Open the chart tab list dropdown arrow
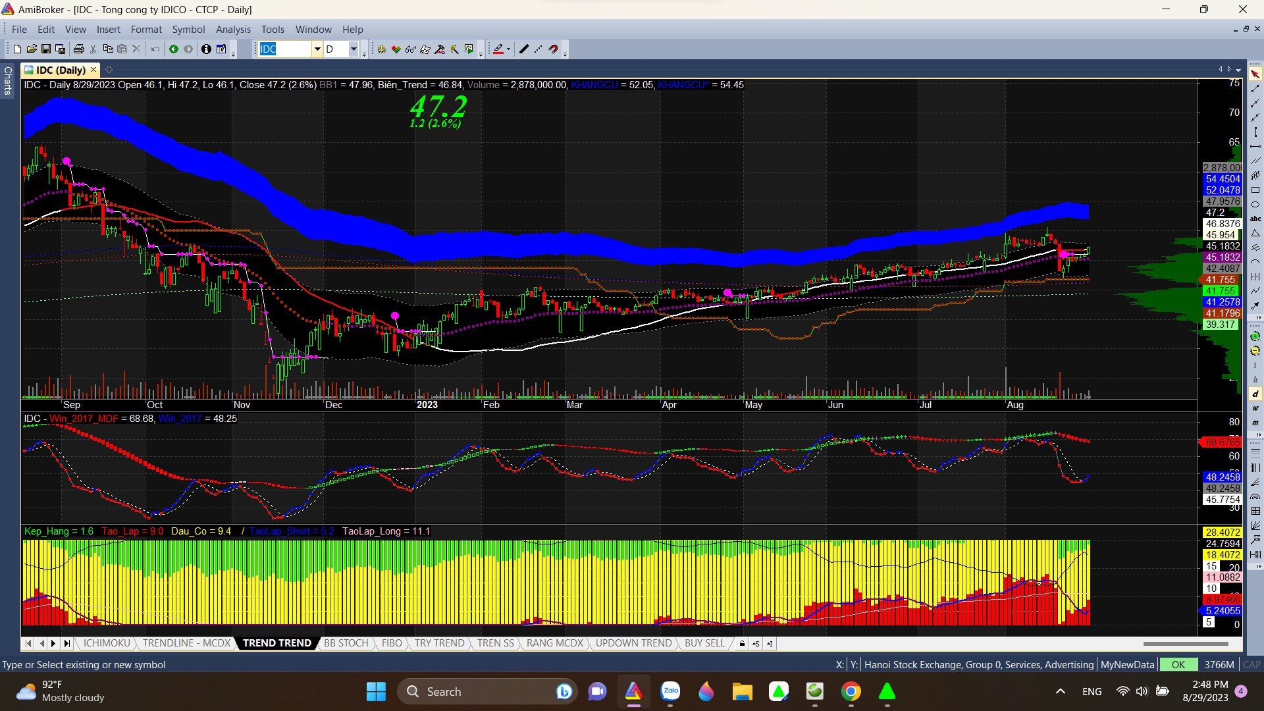Image resolution: width=1264 pixels, height=711 pixels. [1238, 69]
